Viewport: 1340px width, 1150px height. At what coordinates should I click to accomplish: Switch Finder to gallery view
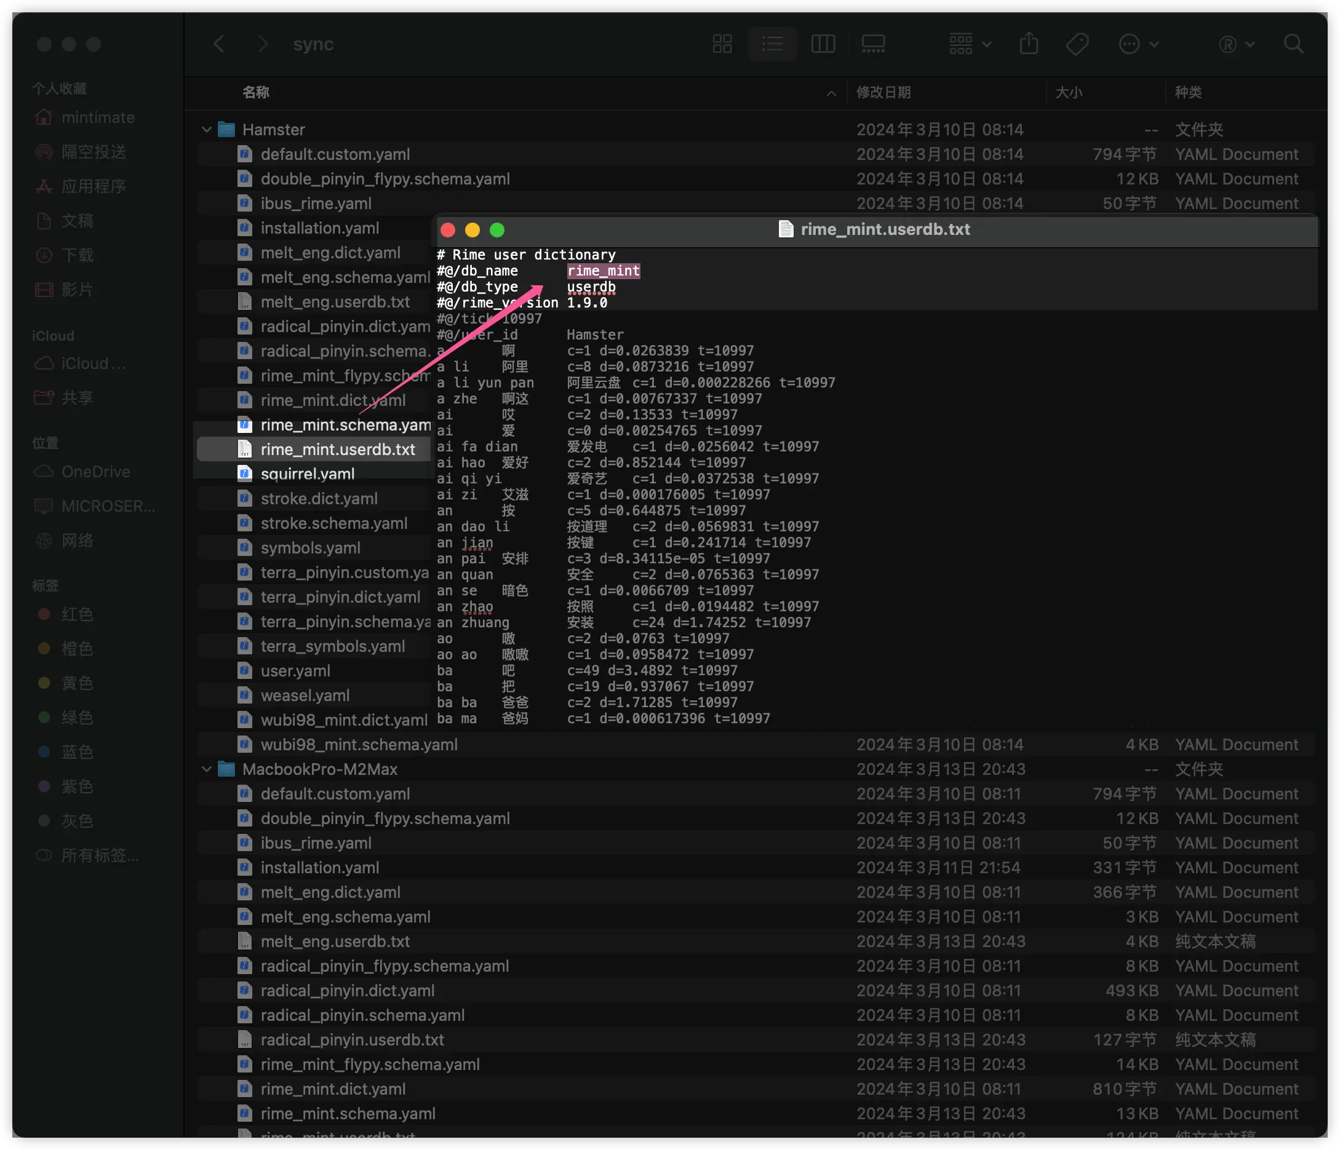873,44
